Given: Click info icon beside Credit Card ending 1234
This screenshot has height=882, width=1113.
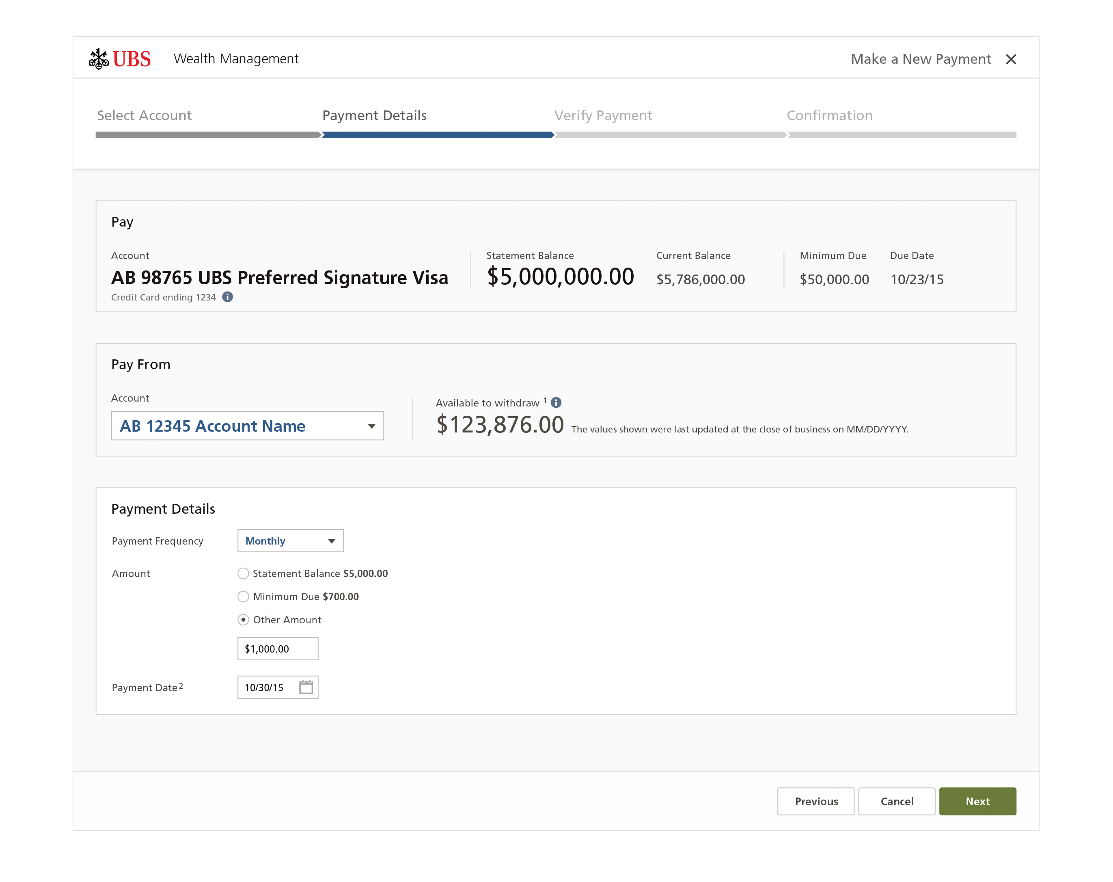Looking at the screenshot, I should pos(227,297).
